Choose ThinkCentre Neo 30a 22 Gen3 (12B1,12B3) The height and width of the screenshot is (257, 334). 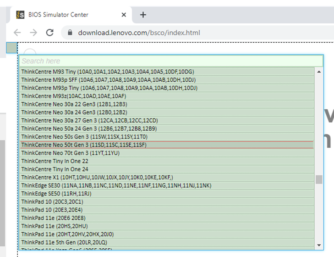point(167,104)
